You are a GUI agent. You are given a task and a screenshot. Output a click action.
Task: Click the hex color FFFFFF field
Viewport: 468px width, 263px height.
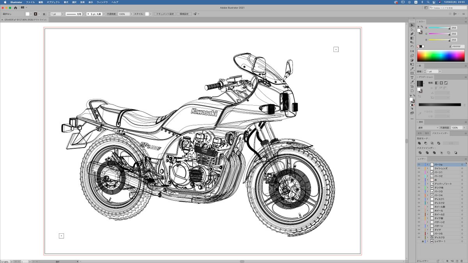(458, 46)
